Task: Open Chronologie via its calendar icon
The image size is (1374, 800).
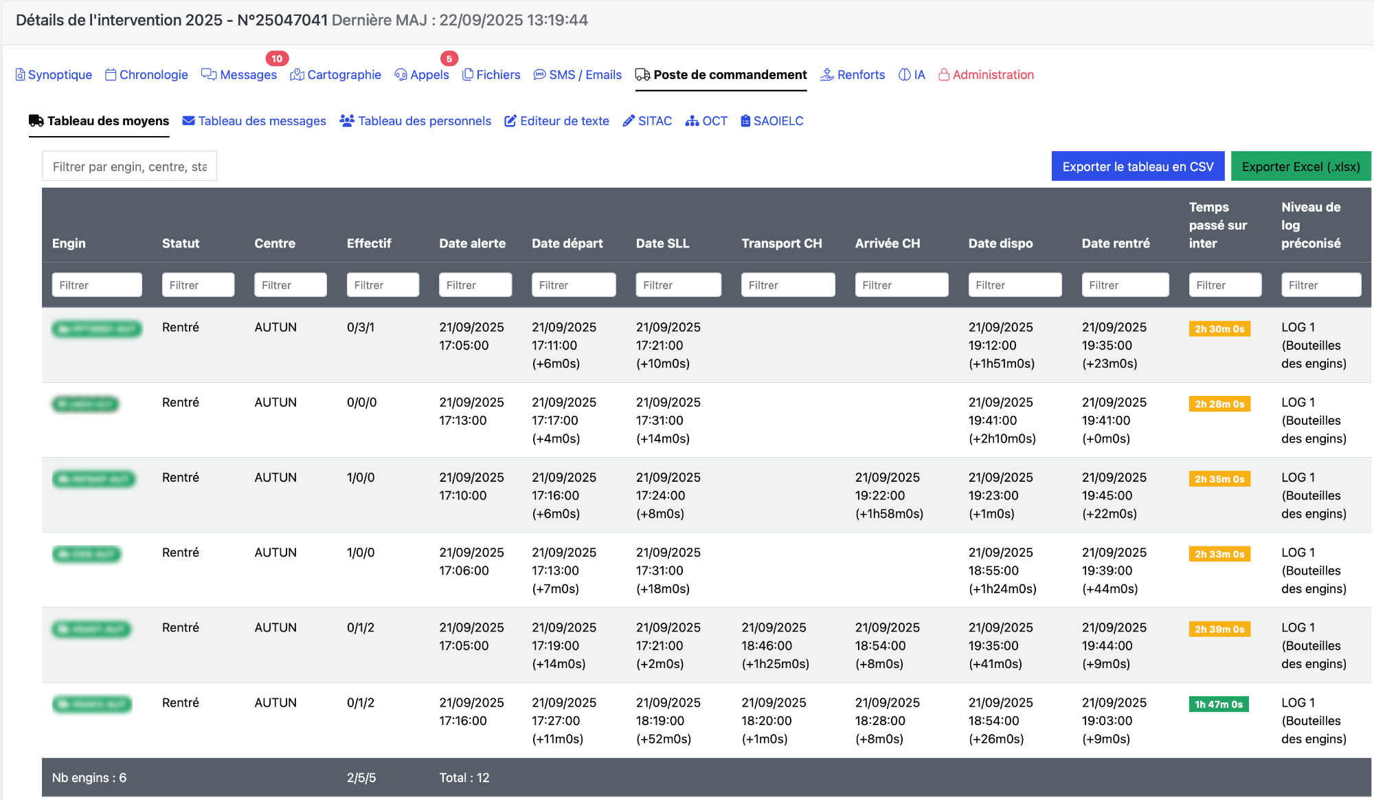Action: click(x=111, y=75)
